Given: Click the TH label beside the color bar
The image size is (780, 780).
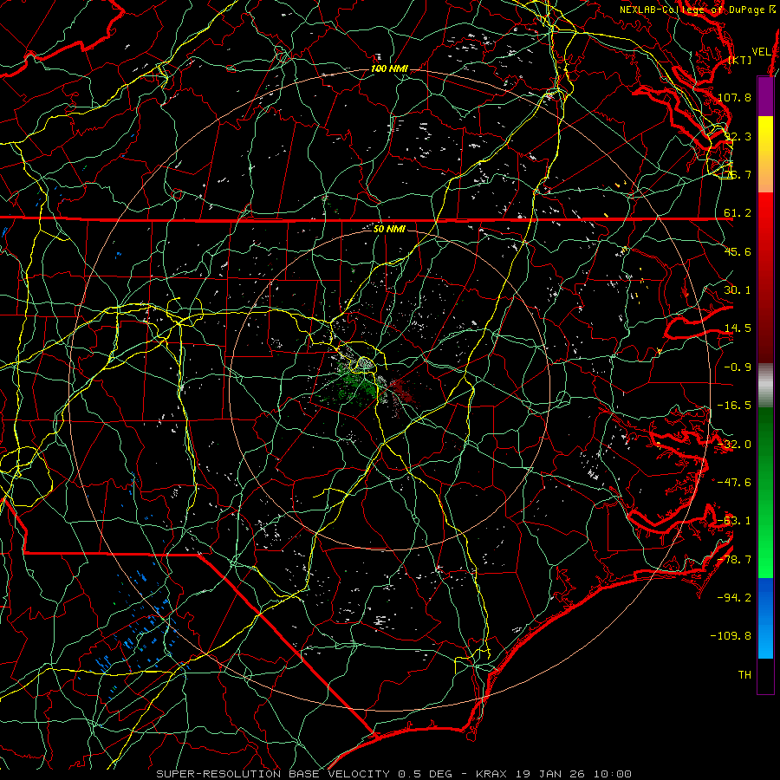Looking at the screenshot, I should point(744,675).
